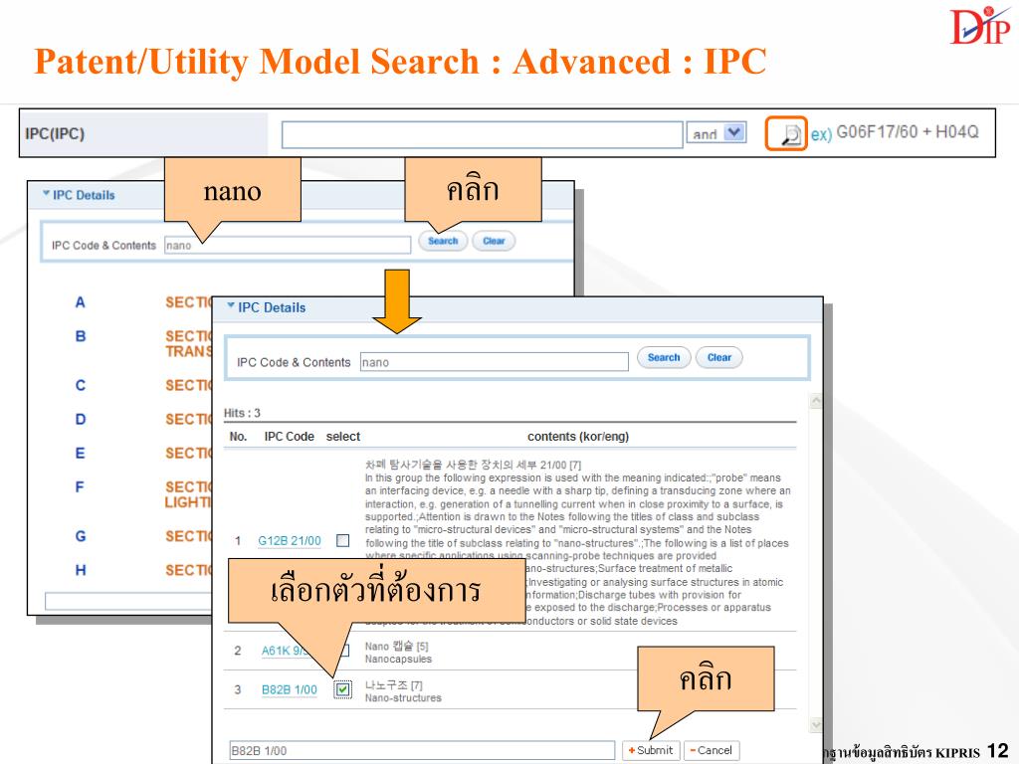Open section B in IPC list
This screenshot has width=1019, height=764.
coord(80,336)
